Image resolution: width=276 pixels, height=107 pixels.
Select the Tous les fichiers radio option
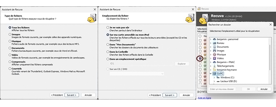pos(10,28)
